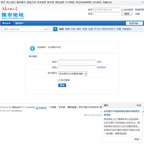The height and width of the screenshot is (144, 144).
Task: Click the header 登录 button
Action: point(127,14)
